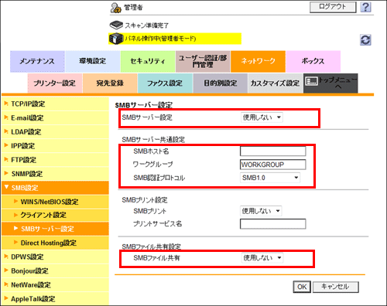The height and width of the screenshot is (306, 387).
Task: Click the scanner status icon
Action: point(116,25)
